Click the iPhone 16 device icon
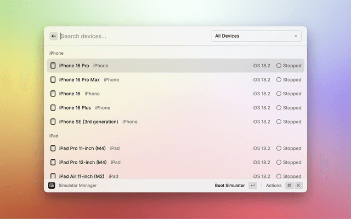Viewport: 351px width, 219px height. [x=53, y=94]
